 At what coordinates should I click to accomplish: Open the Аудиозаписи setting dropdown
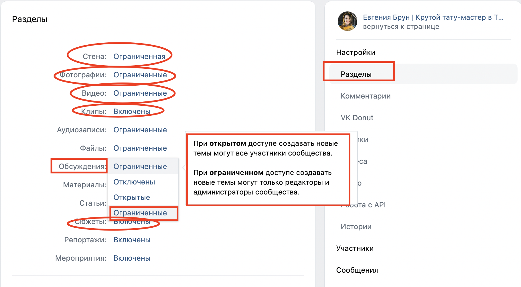(140, 130)
